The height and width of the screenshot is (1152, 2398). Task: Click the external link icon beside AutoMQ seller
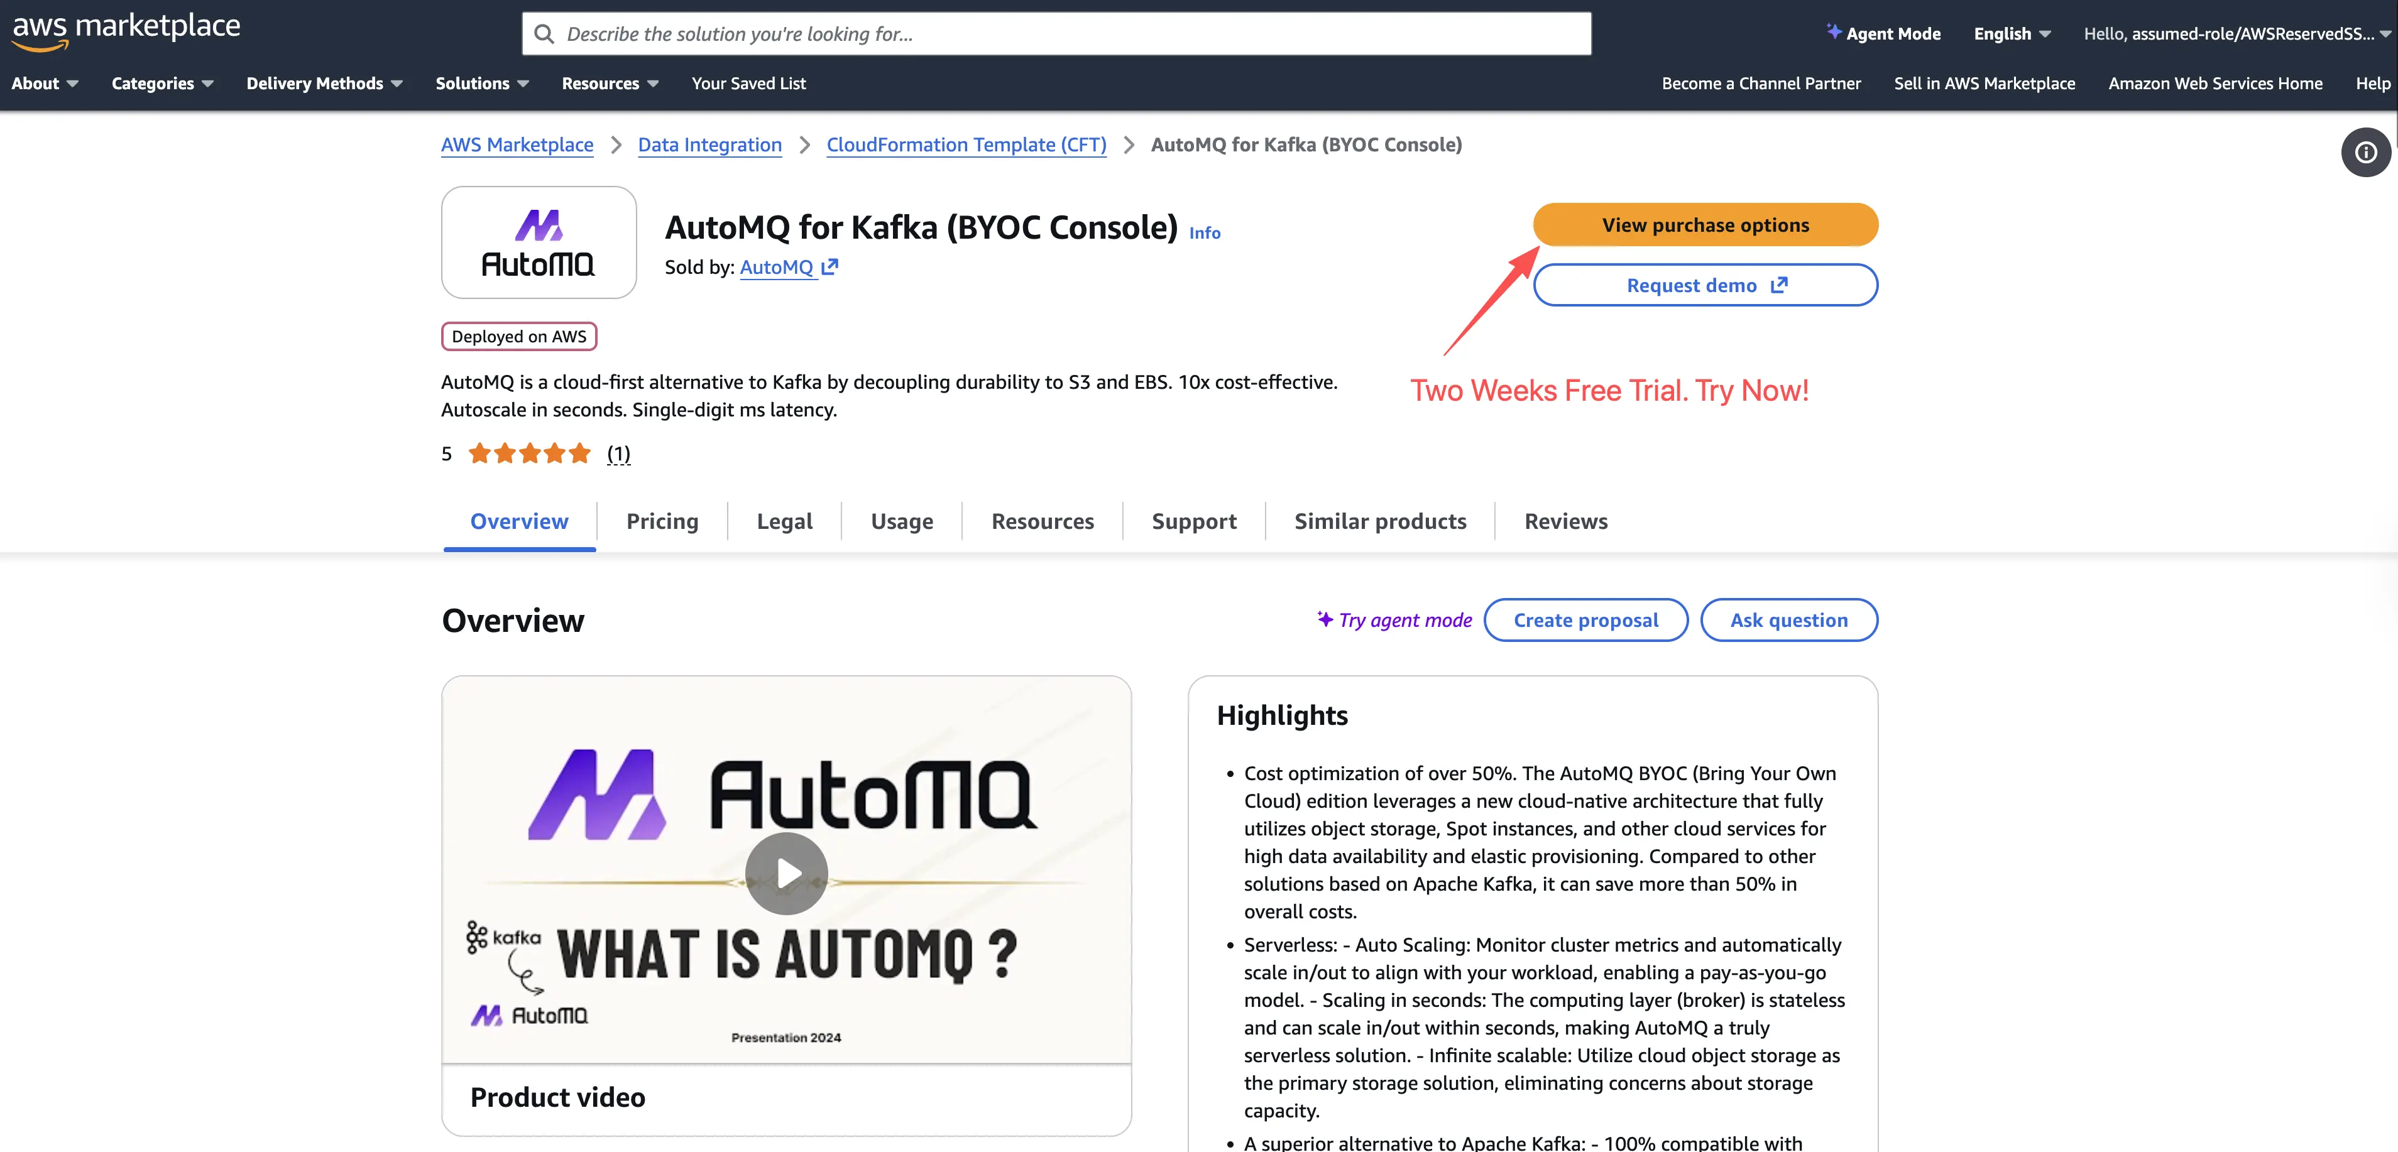(x=830, y=267)
